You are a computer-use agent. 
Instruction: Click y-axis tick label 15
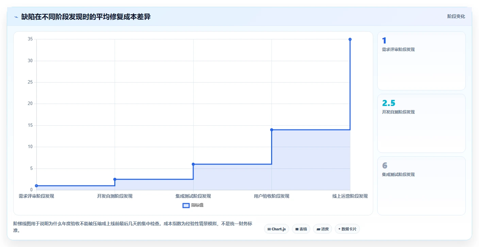pos(30,125)
